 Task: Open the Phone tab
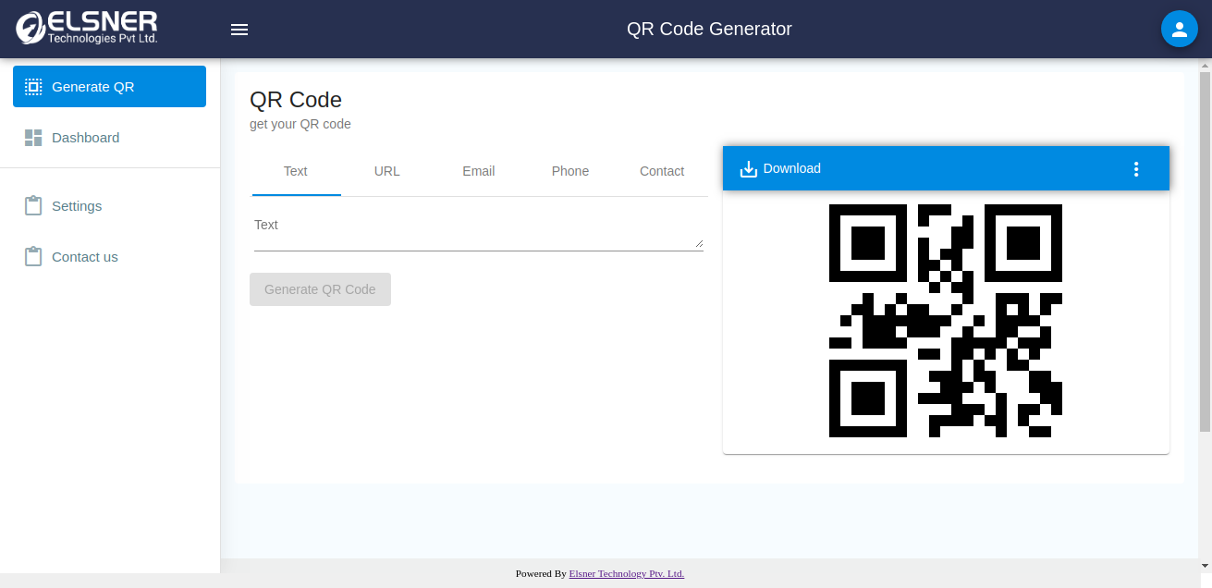click(x=570, y=171)
